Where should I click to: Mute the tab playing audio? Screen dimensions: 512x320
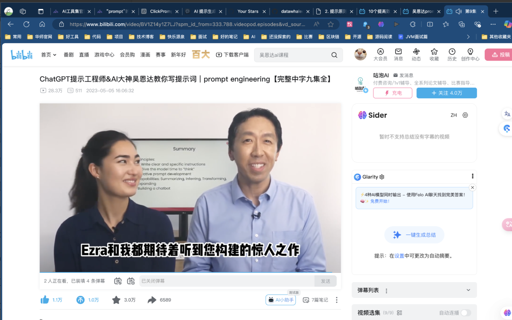tap(458, 11)
